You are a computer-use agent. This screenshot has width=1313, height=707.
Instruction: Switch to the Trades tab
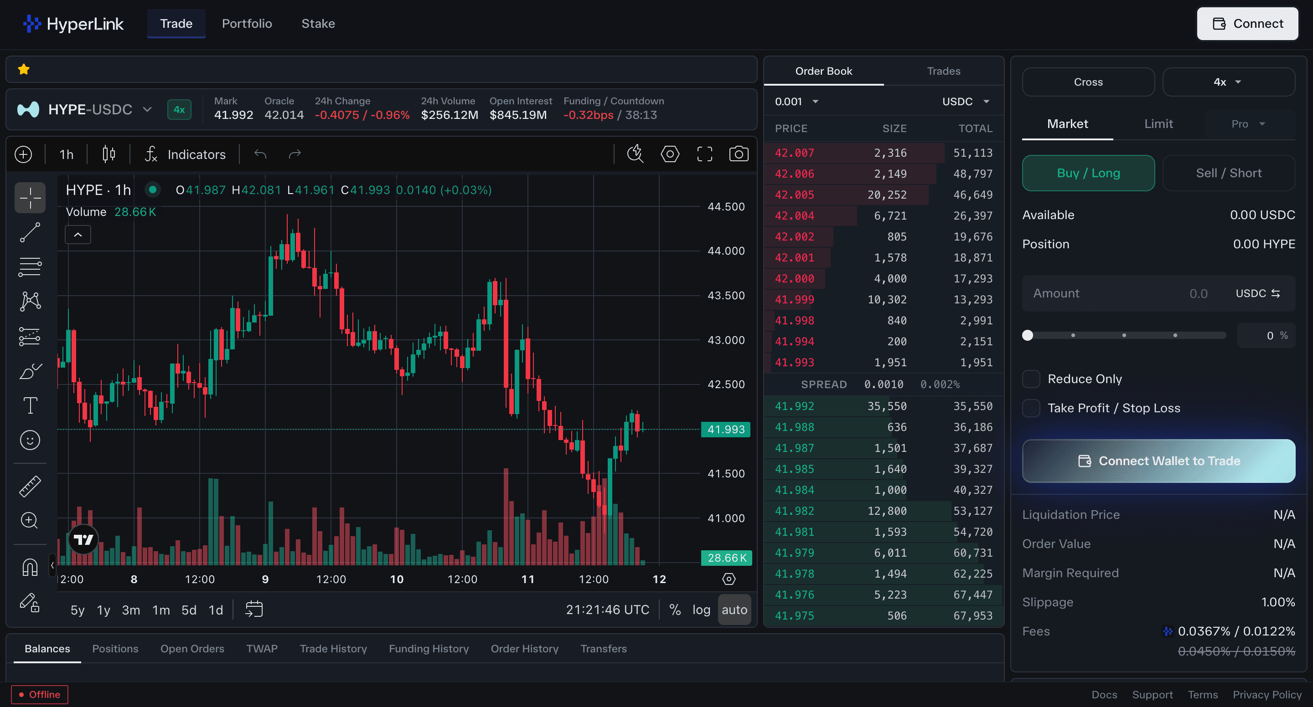943,71
